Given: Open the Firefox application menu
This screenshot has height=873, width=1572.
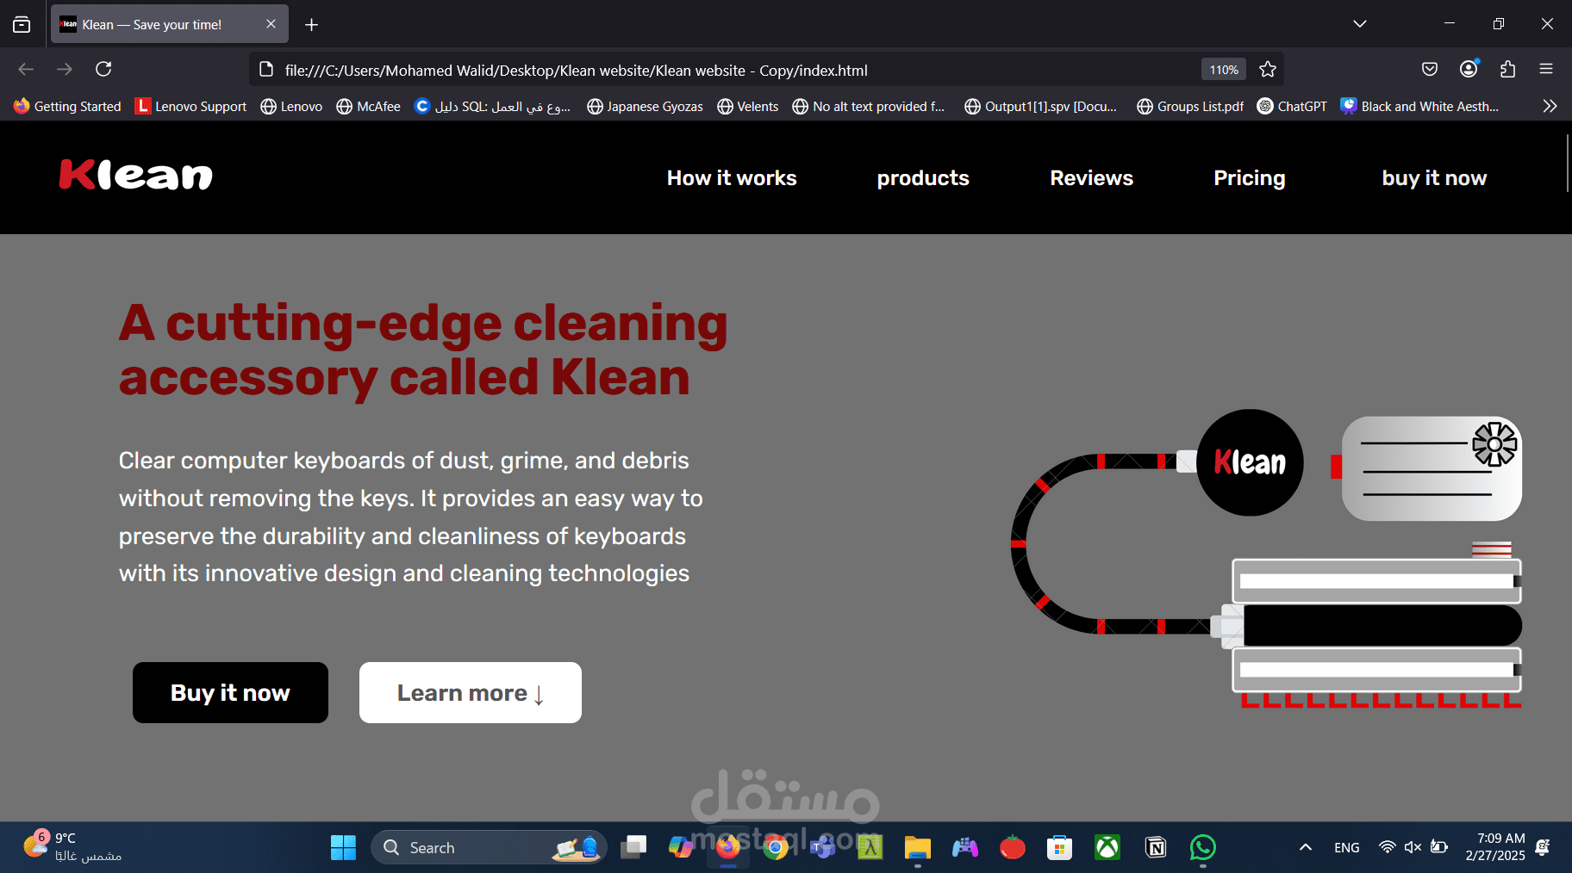Looking at the screenshot, I should pyautogui.click(x=1546, y=69).
